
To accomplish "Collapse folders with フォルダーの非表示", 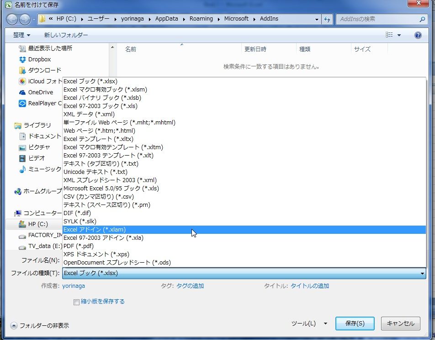I will click(40, 325).
